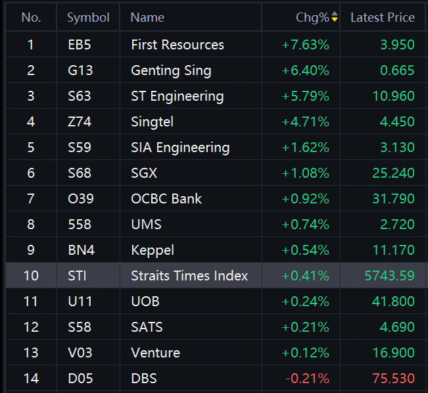Open DBS stock row

pos(216,379)
